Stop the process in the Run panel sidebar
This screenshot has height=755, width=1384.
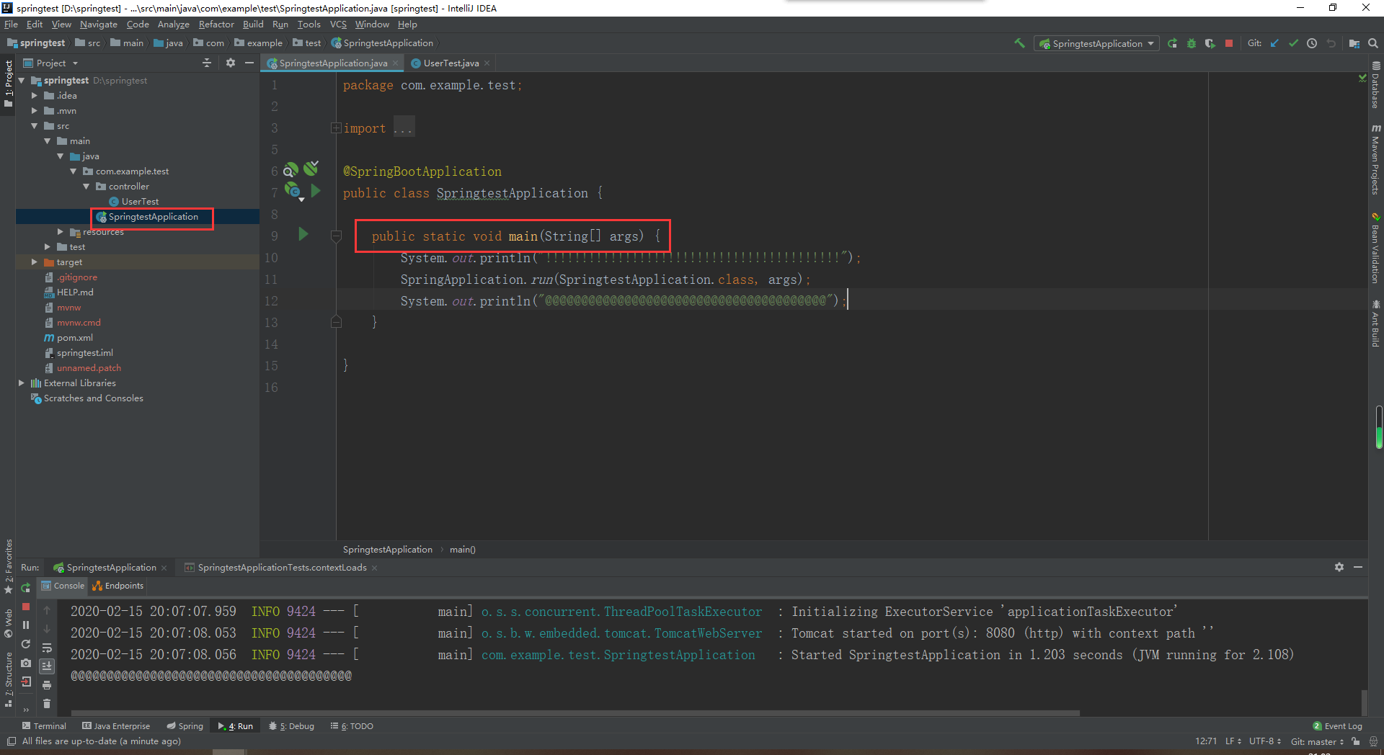point(26,607)
